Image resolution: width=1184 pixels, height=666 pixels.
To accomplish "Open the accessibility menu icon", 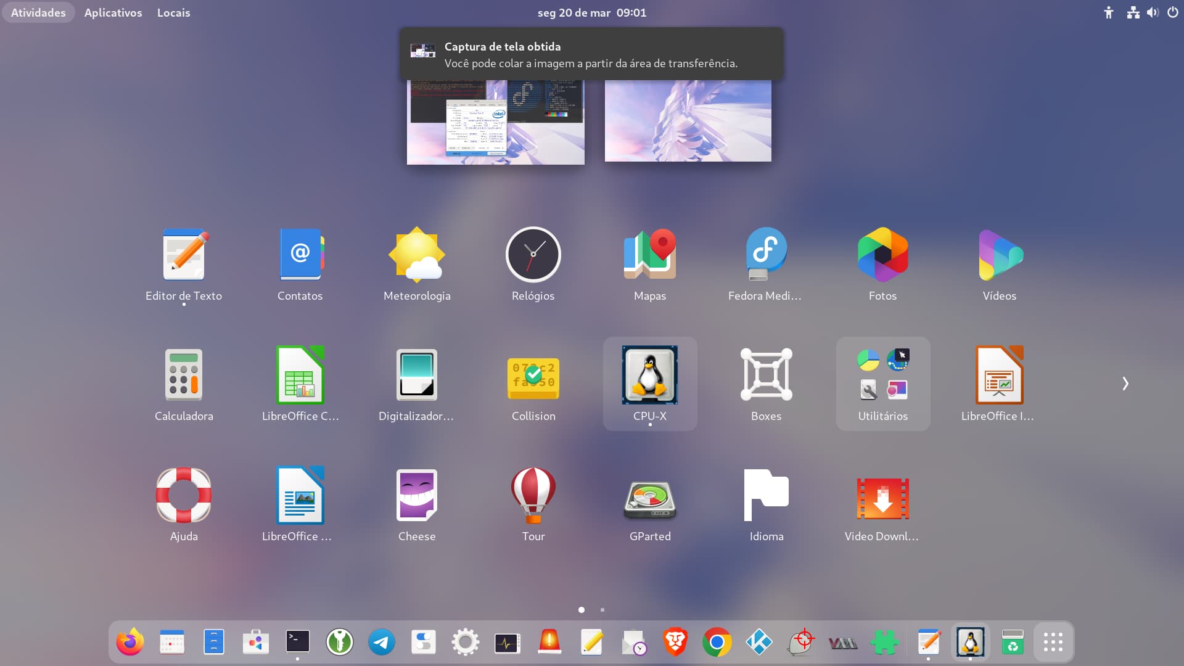I will pyautogui.click(x=1109, y=12).
